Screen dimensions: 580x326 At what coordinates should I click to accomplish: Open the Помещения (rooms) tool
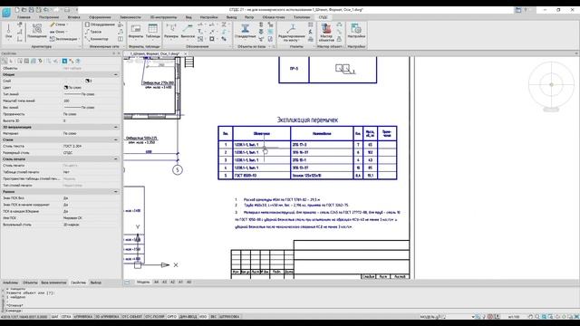point(36,31)
